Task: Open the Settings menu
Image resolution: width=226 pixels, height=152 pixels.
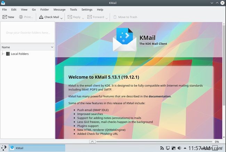Action: [x=87, y=9]
